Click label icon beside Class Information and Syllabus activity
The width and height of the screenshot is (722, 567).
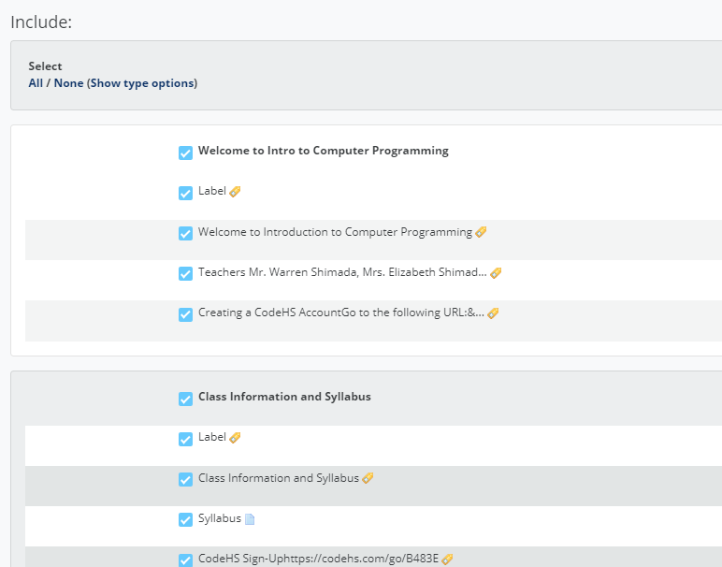[x=368, y=478]
